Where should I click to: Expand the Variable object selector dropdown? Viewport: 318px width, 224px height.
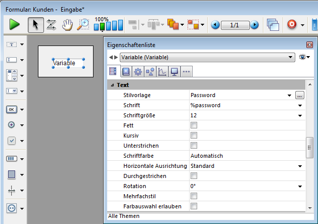pyautogui.click(x=290, y=57)
